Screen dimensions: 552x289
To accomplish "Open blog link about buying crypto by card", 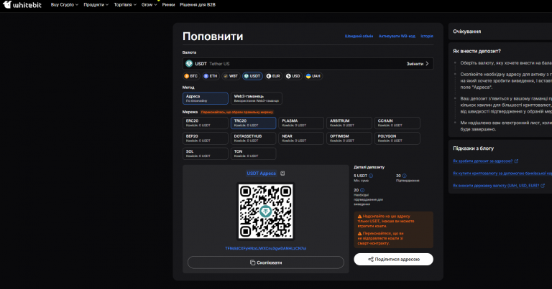I will pos(502,174).
